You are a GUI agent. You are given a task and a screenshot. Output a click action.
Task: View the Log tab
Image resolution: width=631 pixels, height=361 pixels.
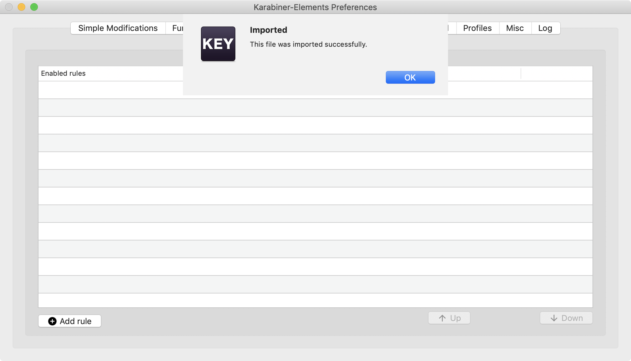[545, 28]
